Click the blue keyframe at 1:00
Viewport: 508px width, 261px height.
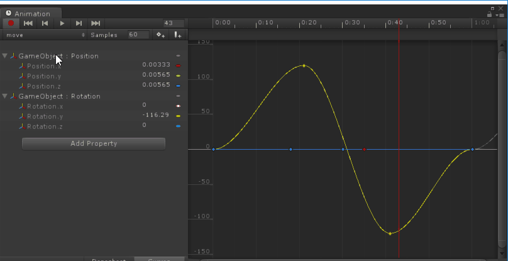tap(472, 150)
